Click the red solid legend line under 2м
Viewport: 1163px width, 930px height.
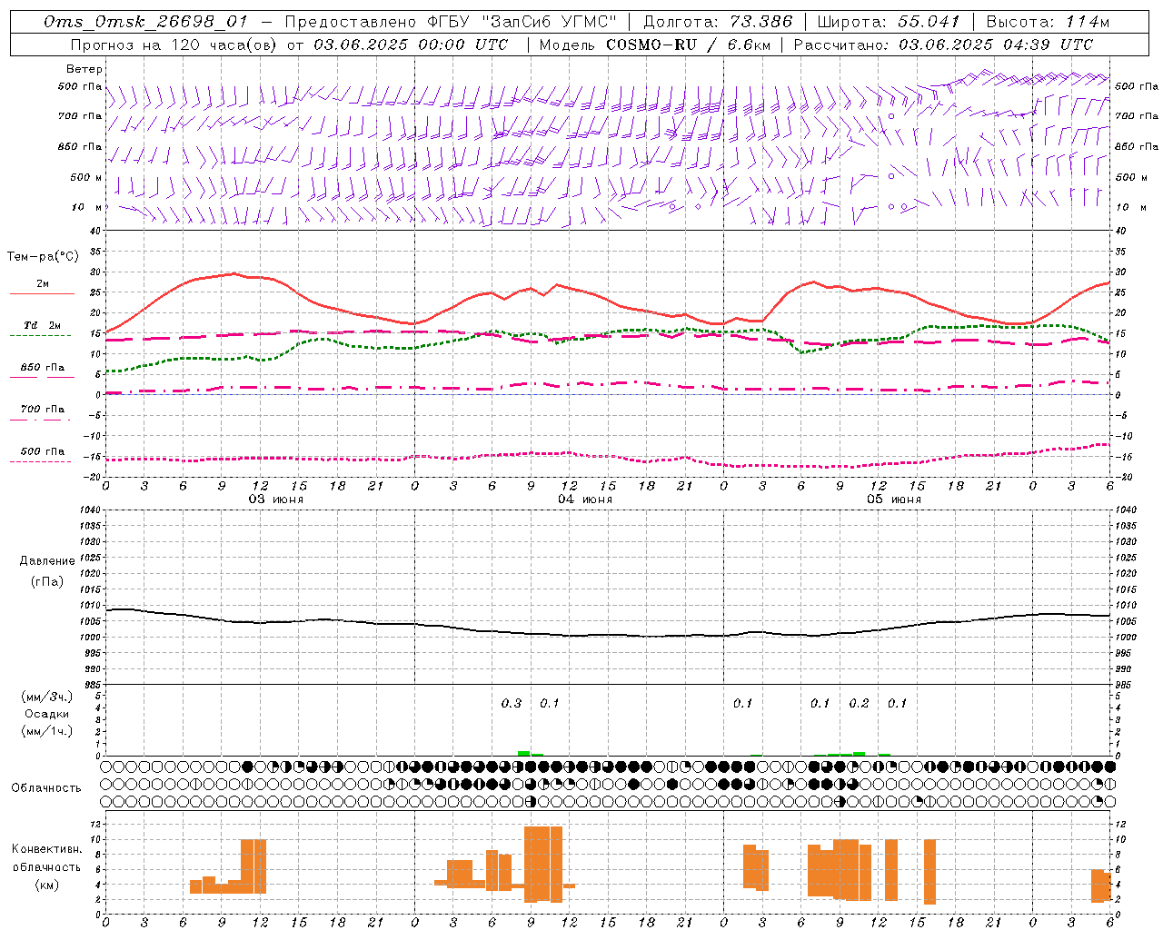pyautogui.click(x=42, y=293)
